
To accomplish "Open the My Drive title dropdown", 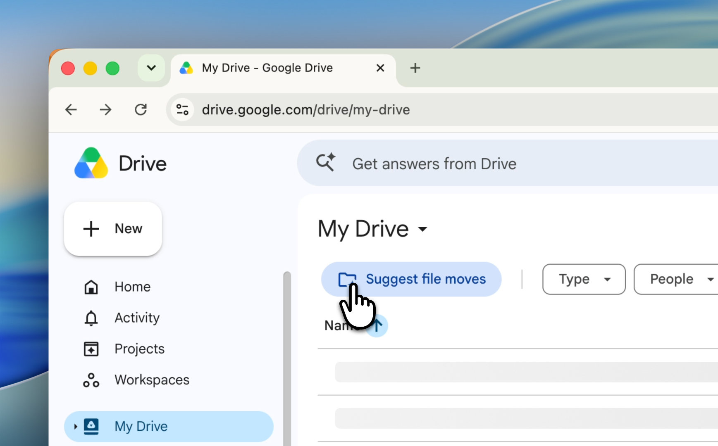I will coord(422,229).
